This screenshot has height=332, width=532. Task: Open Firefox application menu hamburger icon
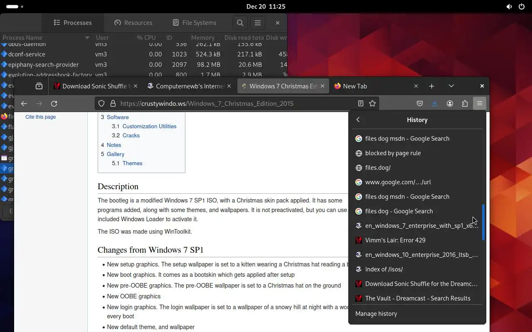tap(480, 103)
